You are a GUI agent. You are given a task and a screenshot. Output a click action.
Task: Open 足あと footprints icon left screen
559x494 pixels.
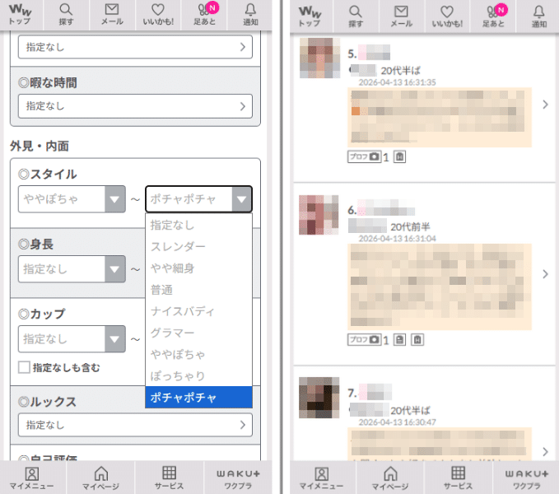point(204,14)
